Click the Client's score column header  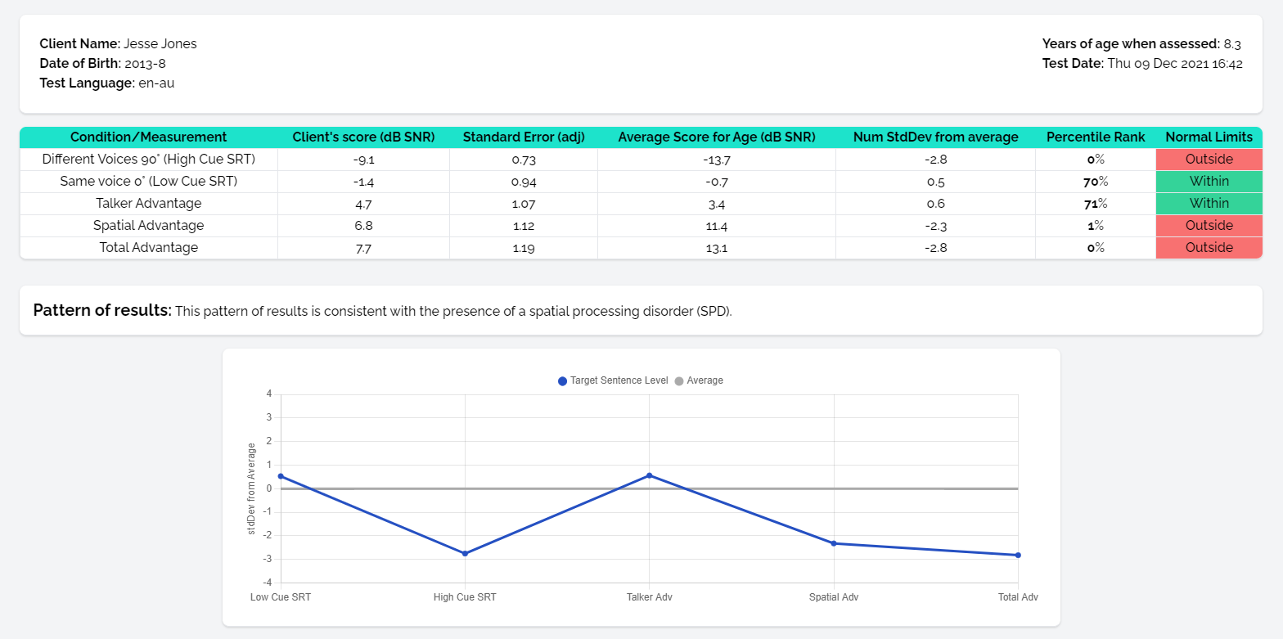coord(363,137)
